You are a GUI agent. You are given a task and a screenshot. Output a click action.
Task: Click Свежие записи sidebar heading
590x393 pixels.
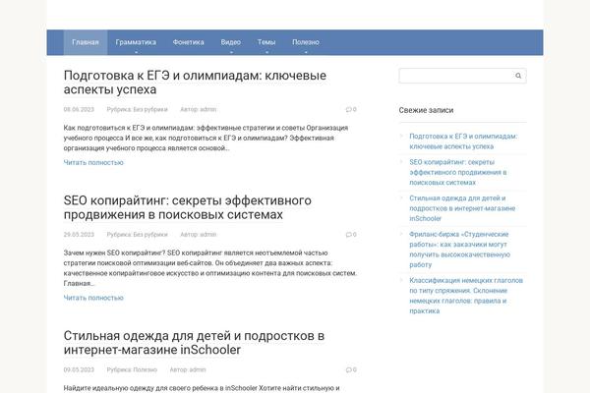426,110
